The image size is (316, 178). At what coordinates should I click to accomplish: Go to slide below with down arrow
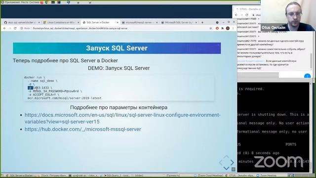[226, 168]
